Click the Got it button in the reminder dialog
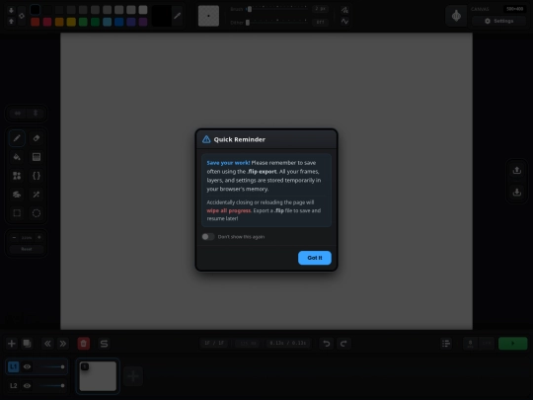Viewport: 533px width, 400px height. tap(315, 258)
